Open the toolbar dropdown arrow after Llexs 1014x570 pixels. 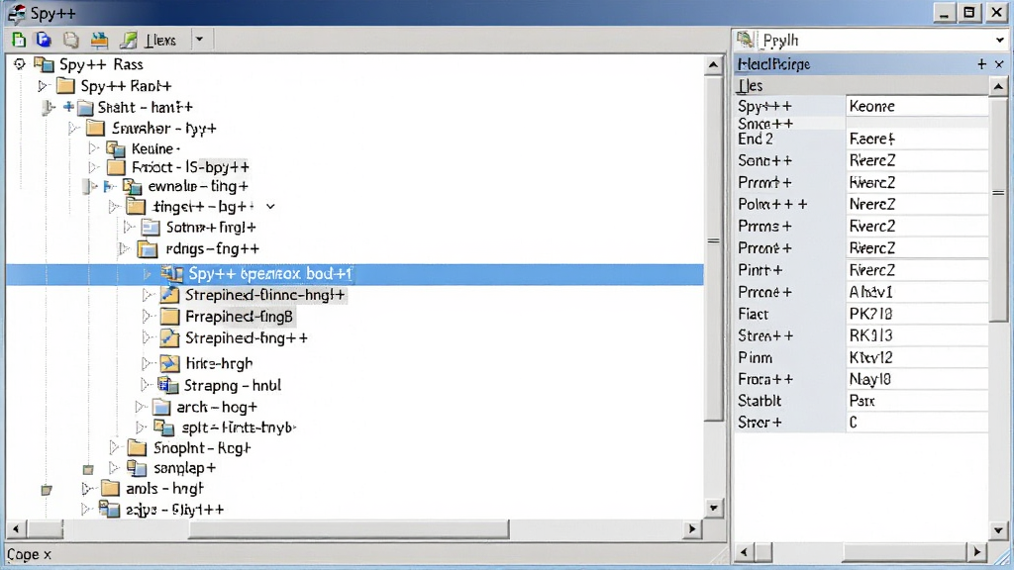pos(199,40)
